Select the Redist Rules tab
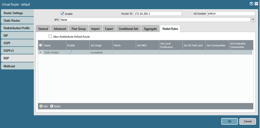 point(170,28)
